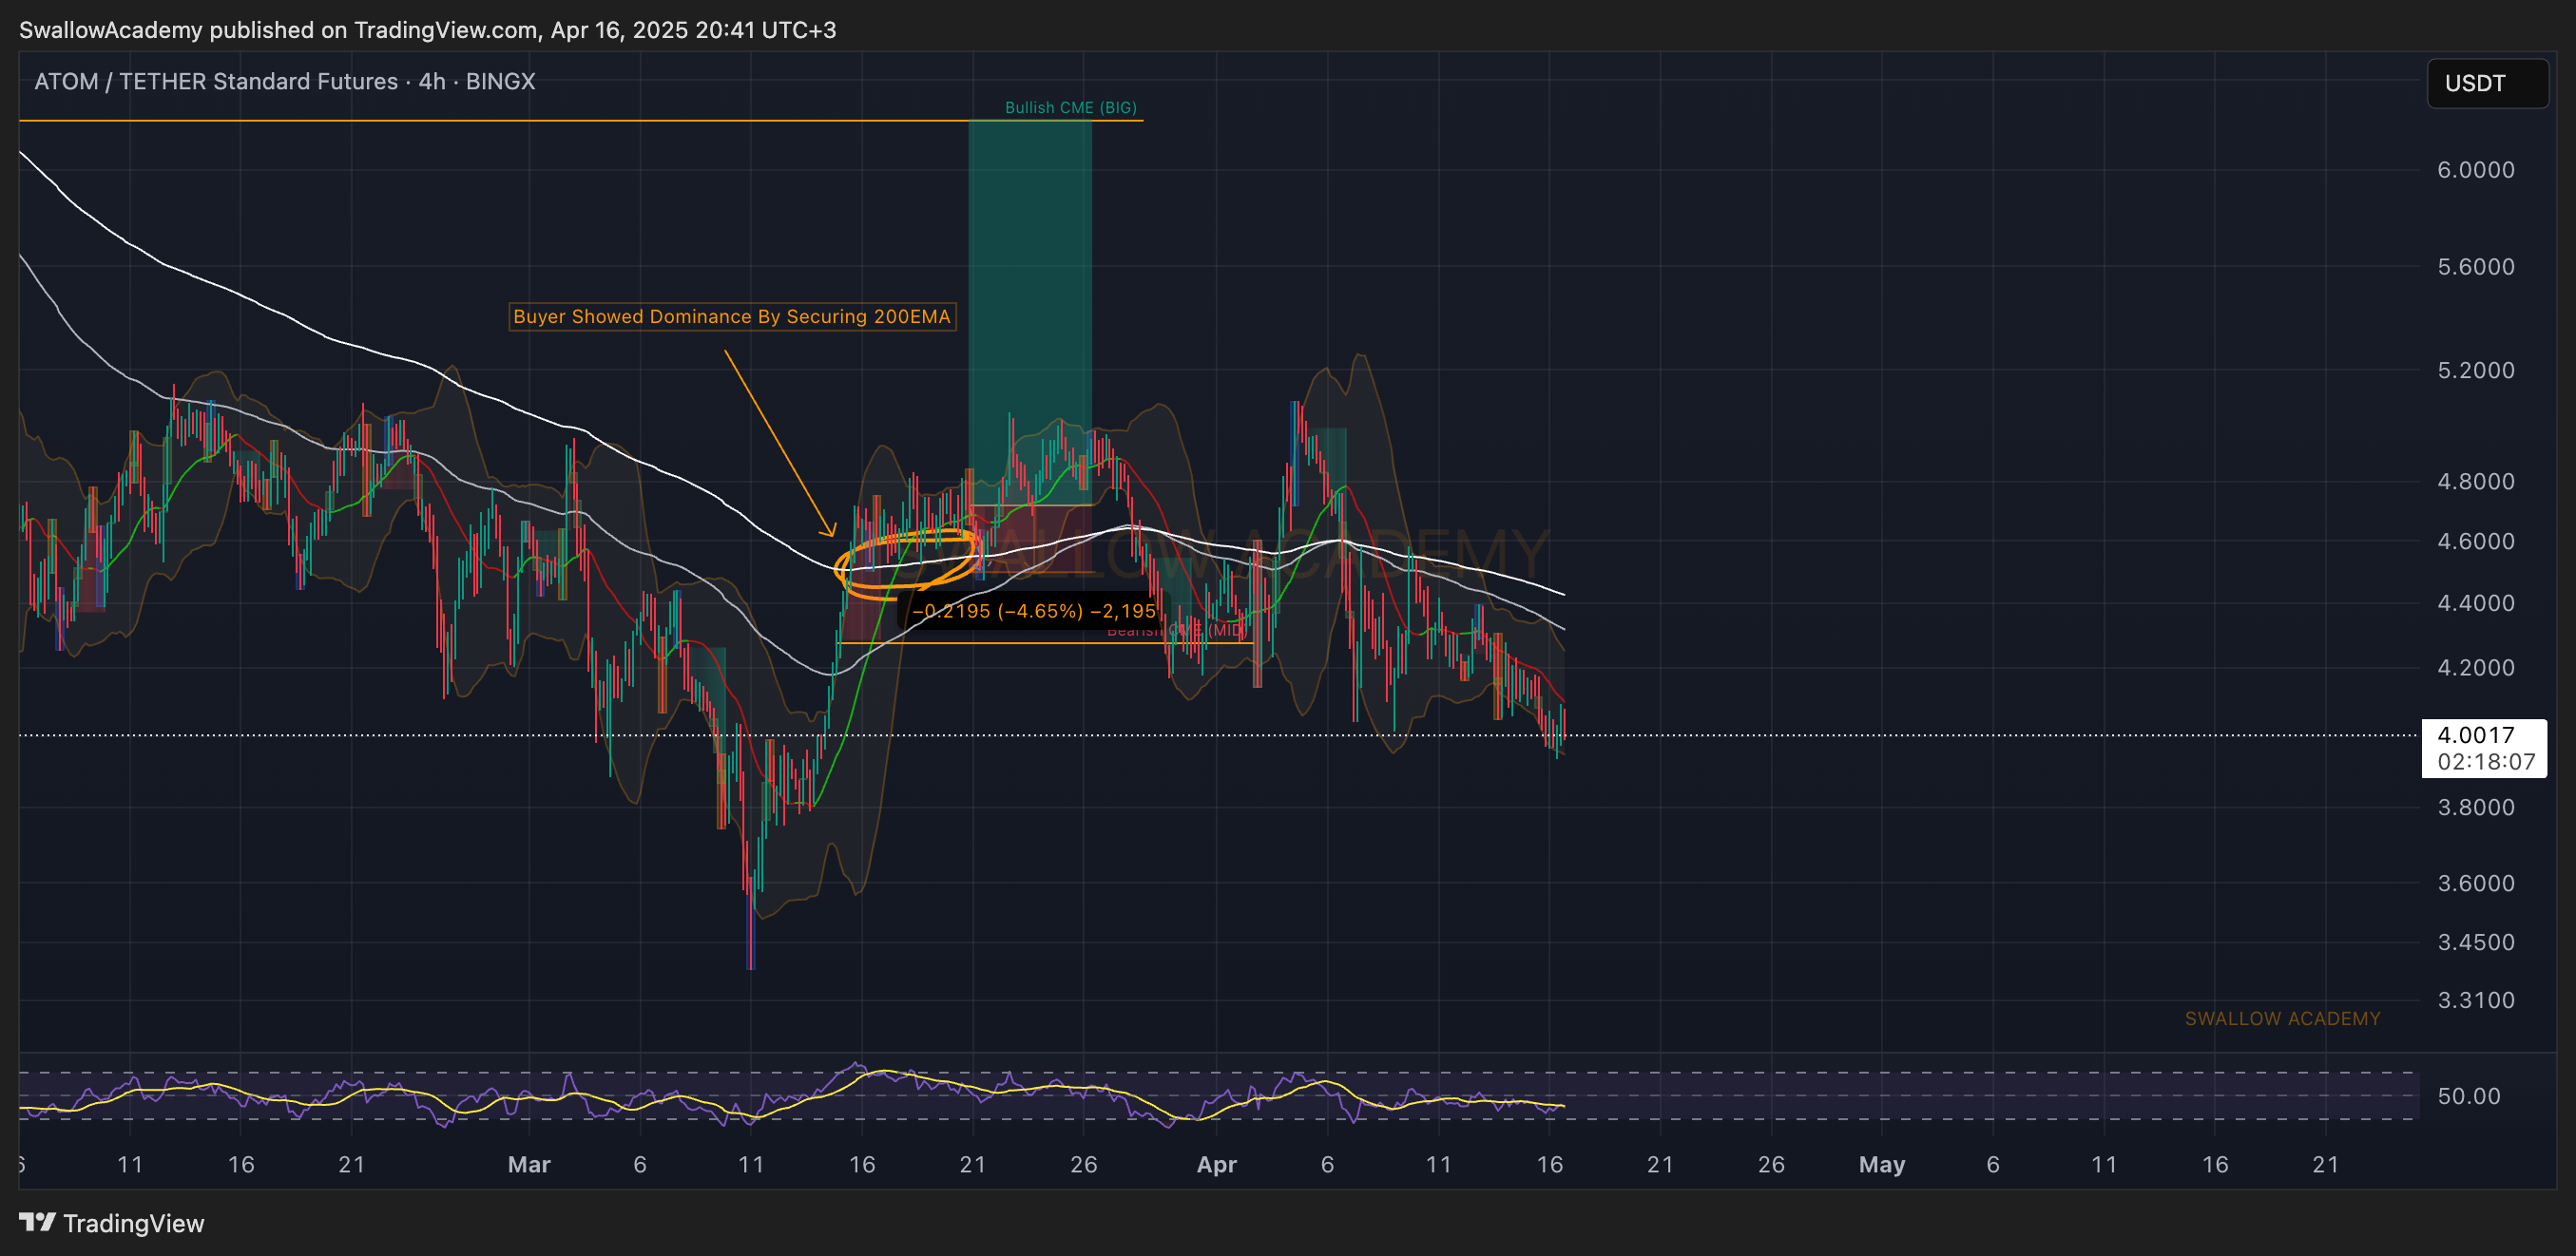
Task: Click the 6.0000 price axis label
Action: [x=2475, y=170]
